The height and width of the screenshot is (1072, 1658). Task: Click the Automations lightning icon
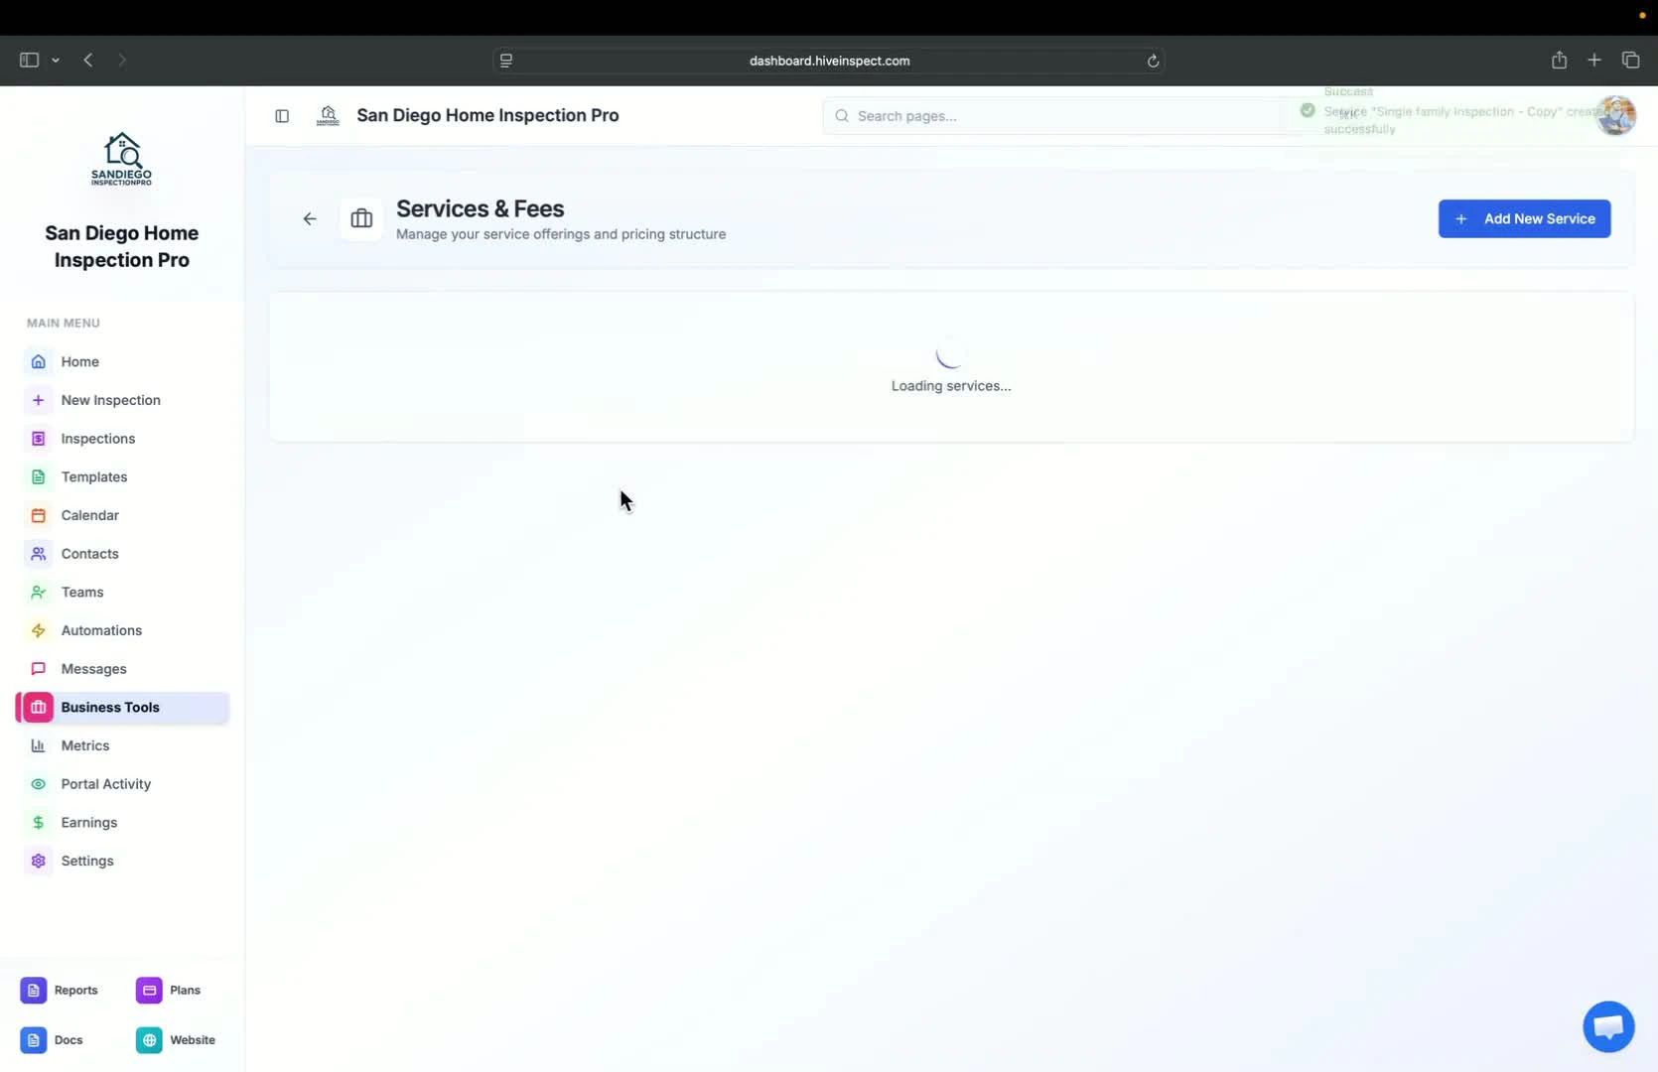tap(38, 630)
